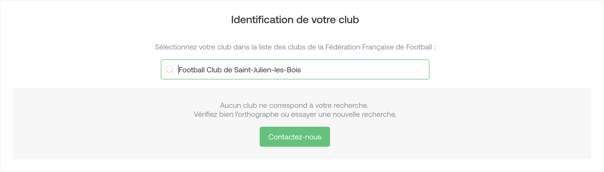Click the Contactez-nous button
Viewport: 604px width, 172px height.
(295, 137)
